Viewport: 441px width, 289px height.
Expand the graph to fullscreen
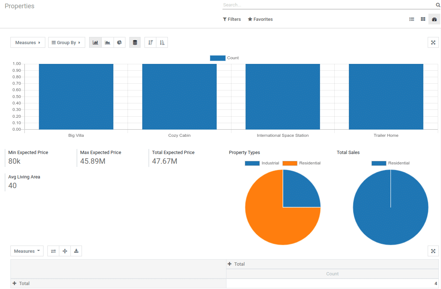click(x=433, y=42)
